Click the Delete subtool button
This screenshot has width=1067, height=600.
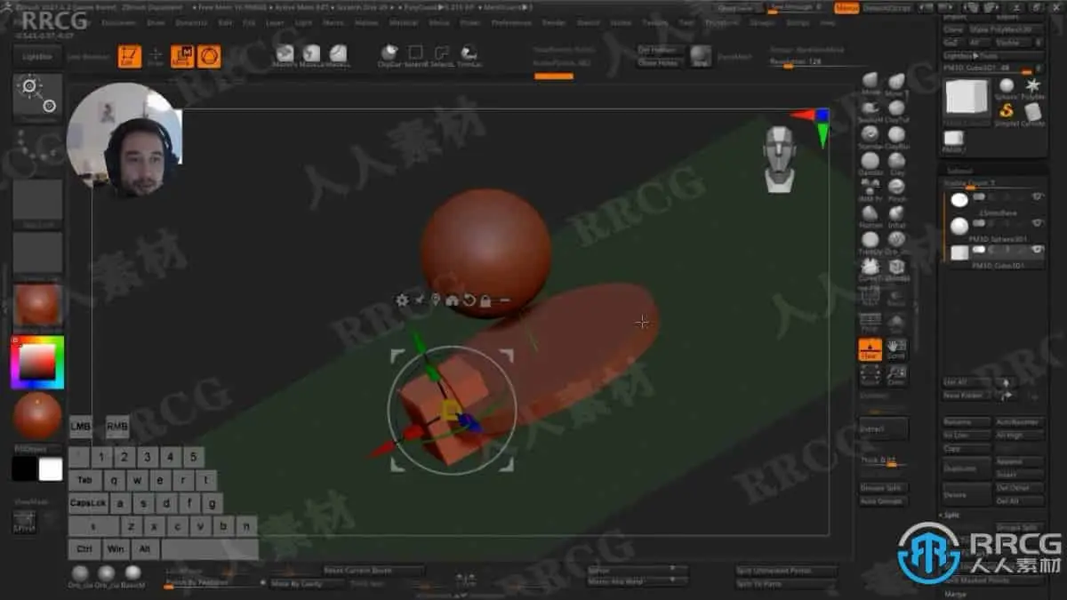(967, 494)
